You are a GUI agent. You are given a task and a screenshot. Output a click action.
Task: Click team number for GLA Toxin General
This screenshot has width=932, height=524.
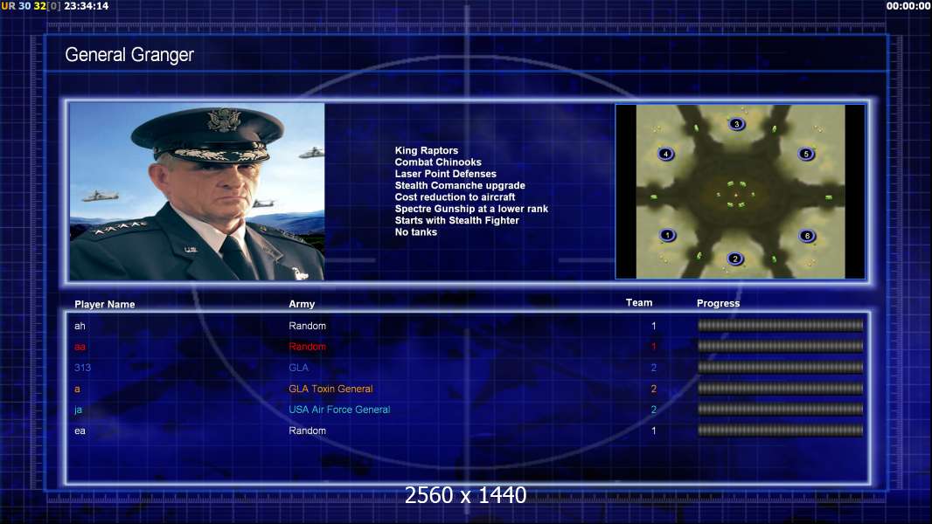(653, 389)
